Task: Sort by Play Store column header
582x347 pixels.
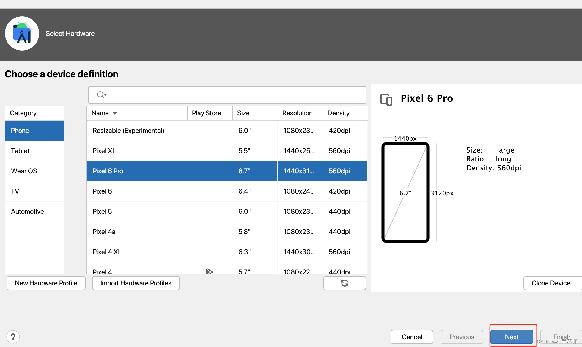Action: tap(210, 113)
